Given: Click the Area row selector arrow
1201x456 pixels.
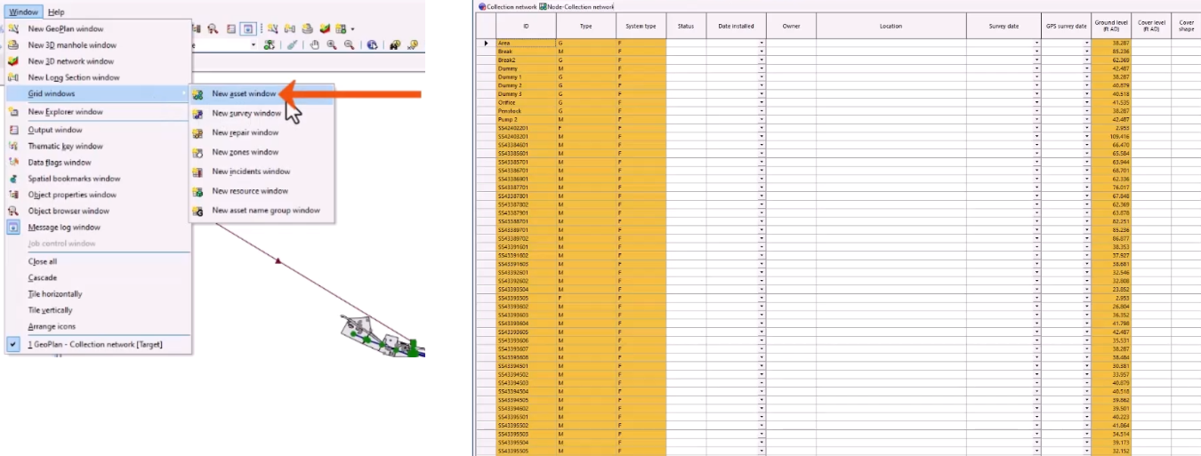Looking at the screenshot, I should click(x=487, y=43).
